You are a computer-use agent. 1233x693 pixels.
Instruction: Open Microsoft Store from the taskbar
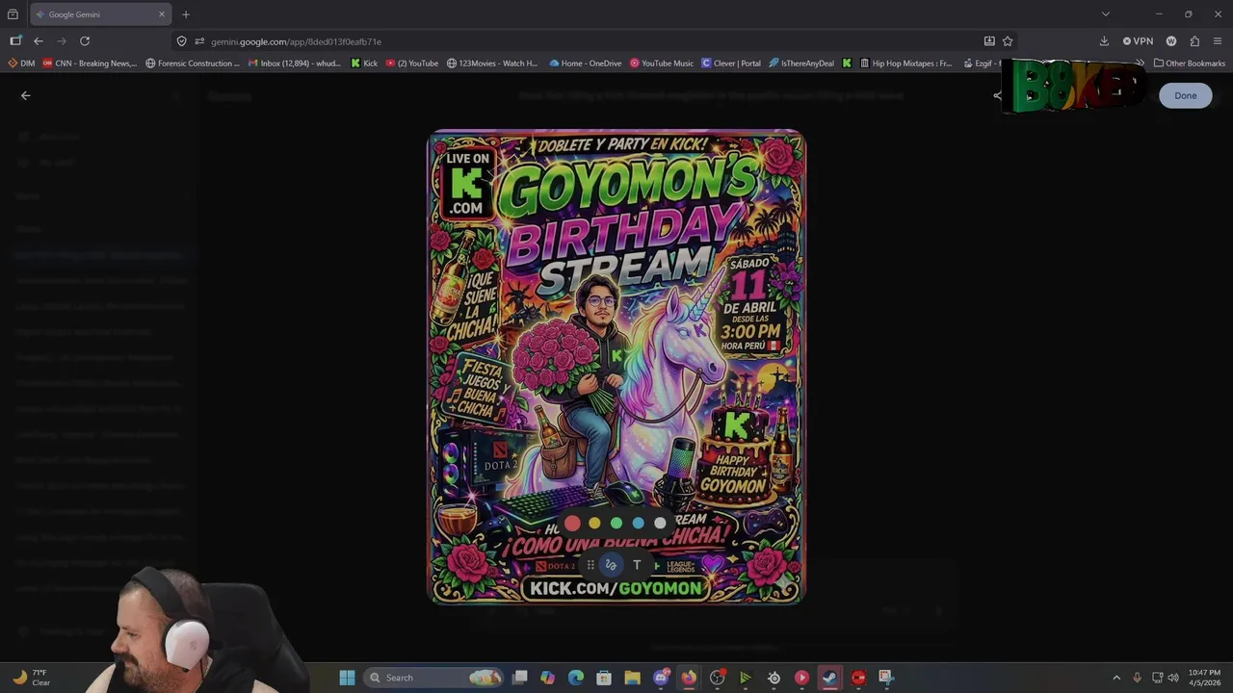coord(604,678)
